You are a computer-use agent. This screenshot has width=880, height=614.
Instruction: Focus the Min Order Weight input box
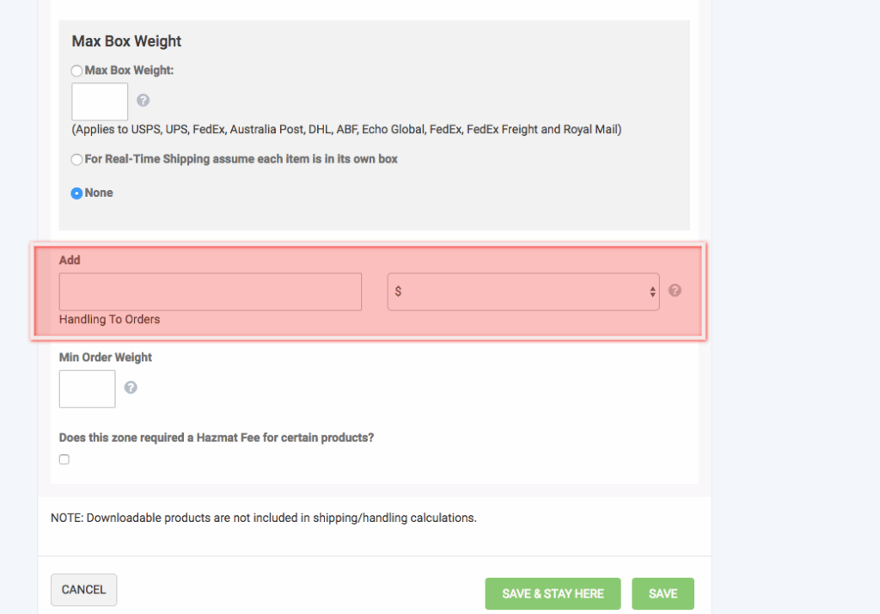click(x=87, y=389)
